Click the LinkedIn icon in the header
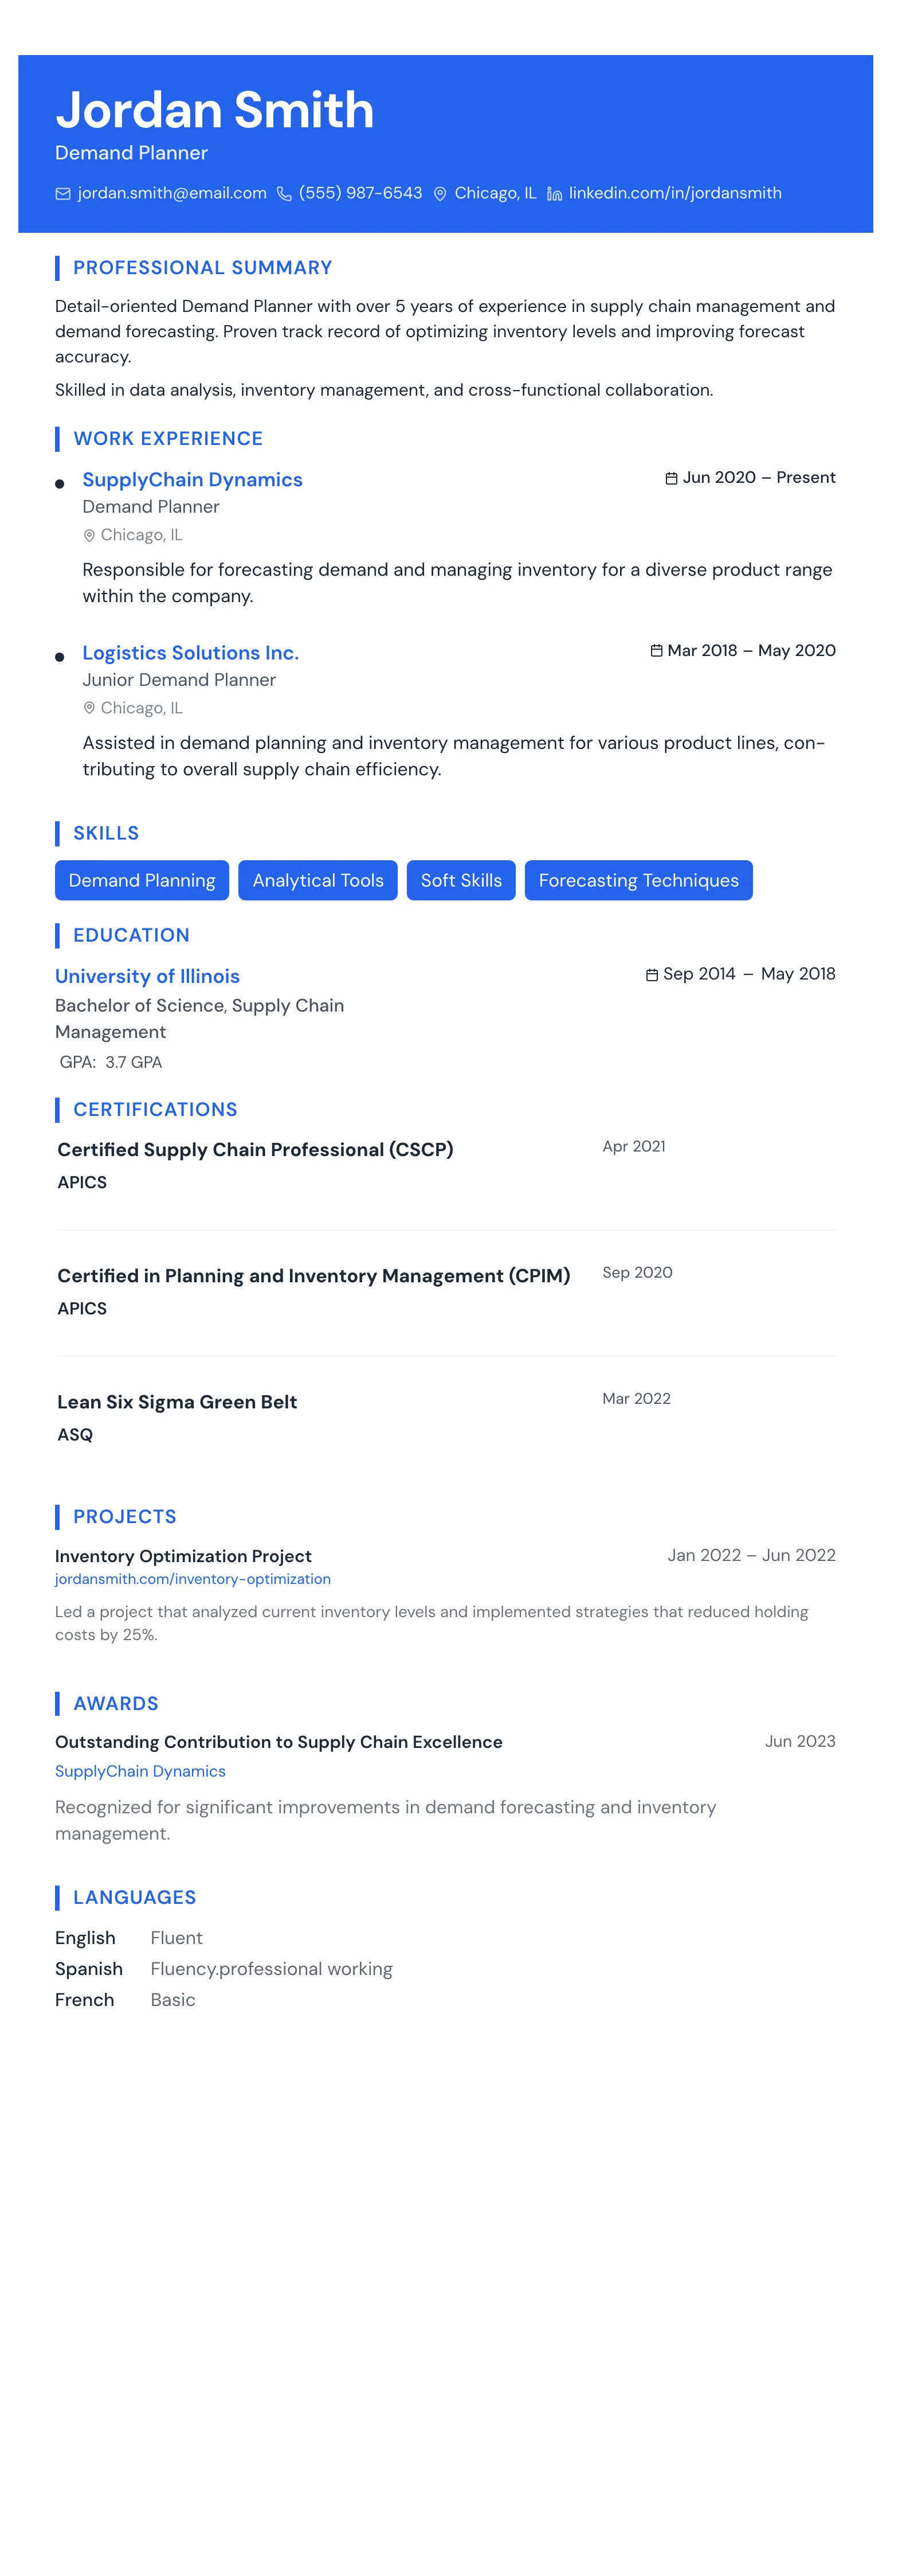Screen dimensions: 910x2576 (x=554, y=194)
